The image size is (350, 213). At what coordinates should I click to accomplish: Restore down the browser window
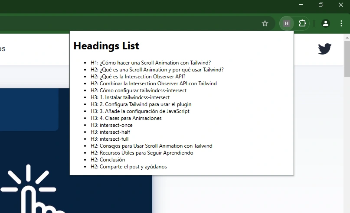321,5
